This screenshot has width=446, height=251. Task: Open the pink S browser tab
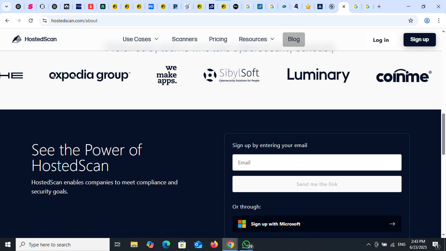pyautogui.click(x=30, y=7)
